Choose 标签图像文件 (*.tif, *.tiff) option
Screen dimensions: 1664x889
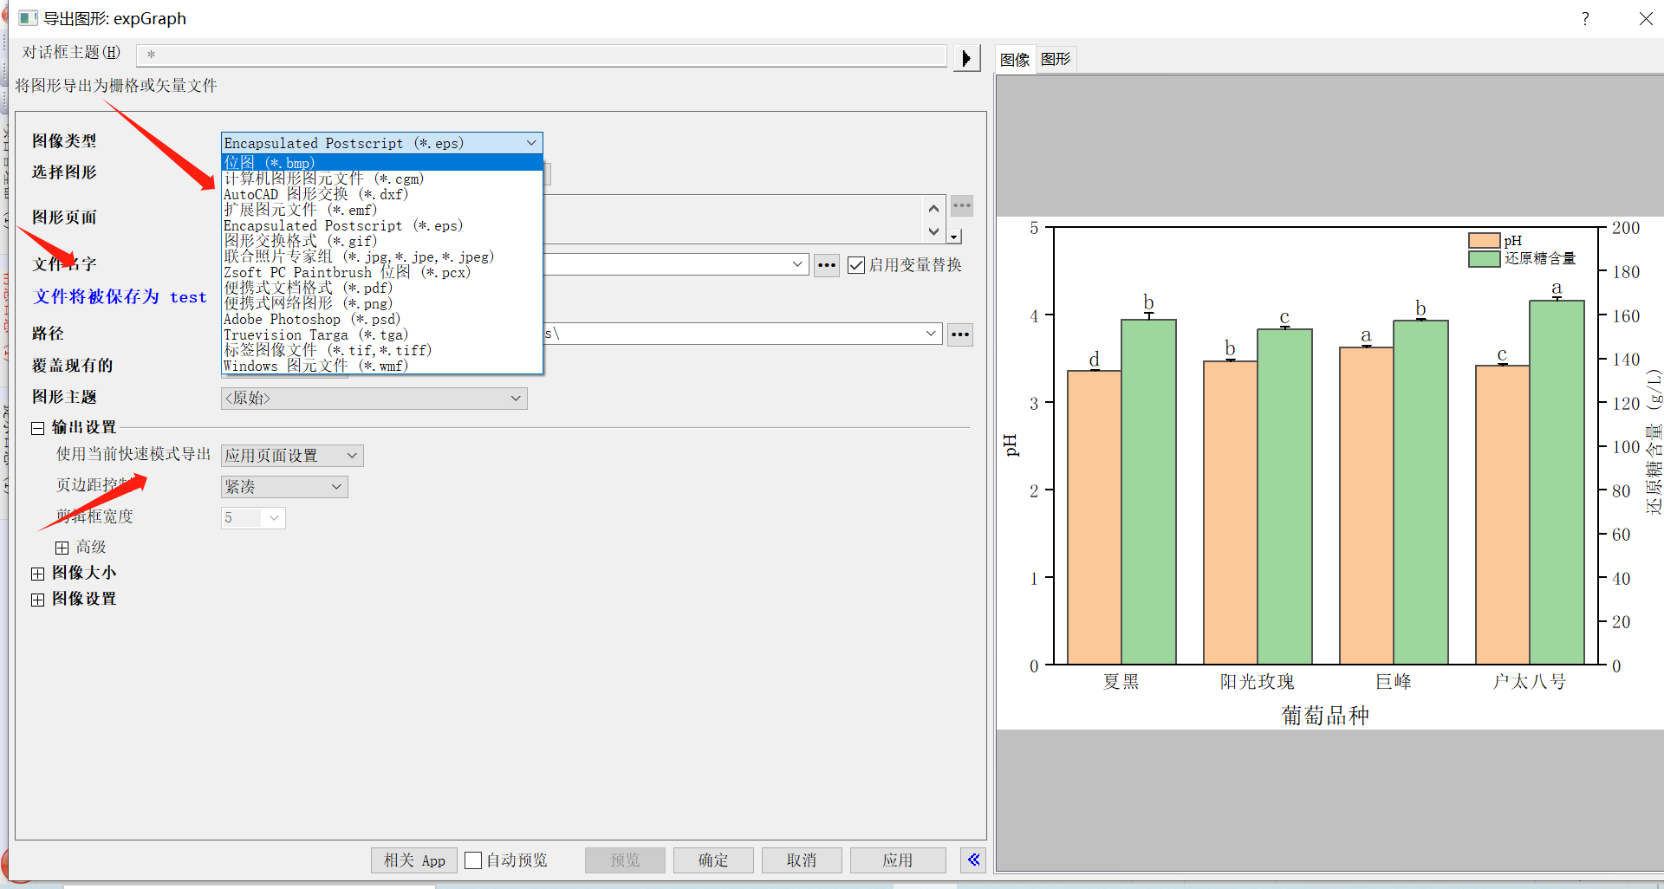pyautogui.click(x=327, y=350)
